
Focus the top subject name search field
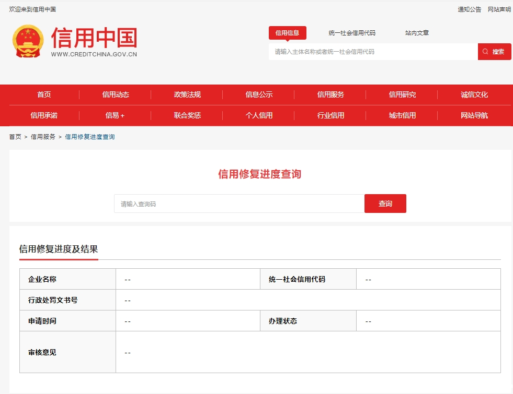pos(373,52)
